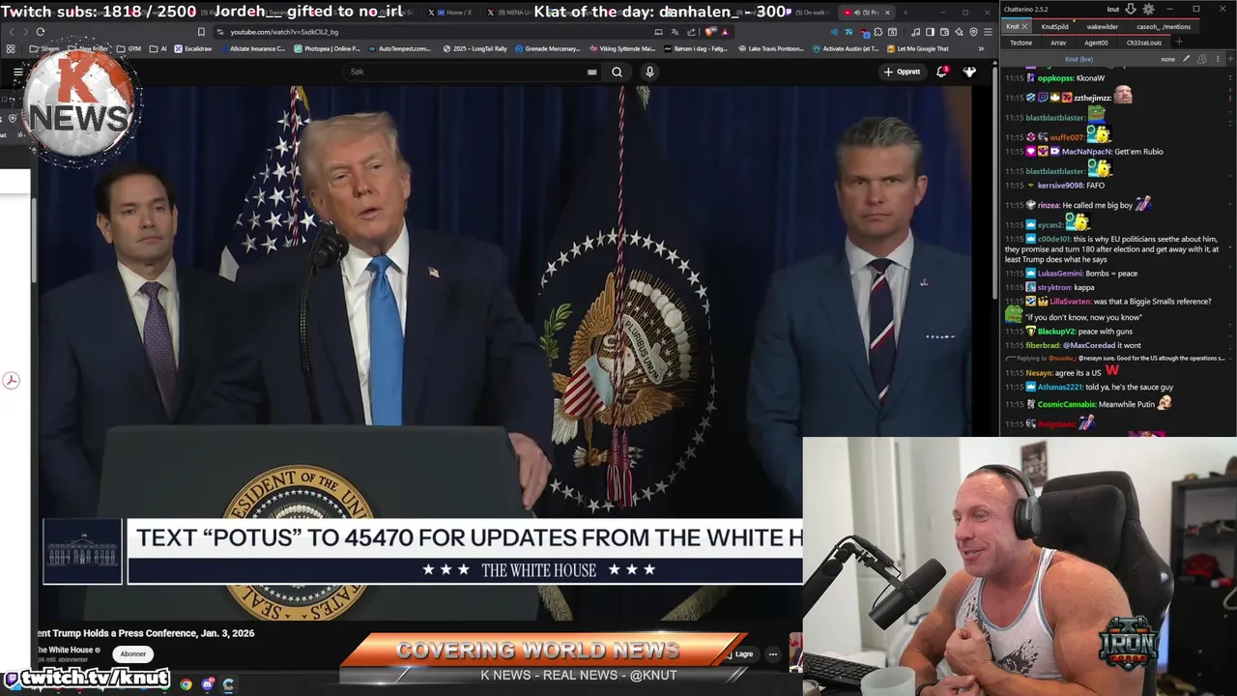Switch to Ch33seLouis chat tab
This screenshot has width=1237, height=696.
pyautogui.click(x=1144, y=43)
